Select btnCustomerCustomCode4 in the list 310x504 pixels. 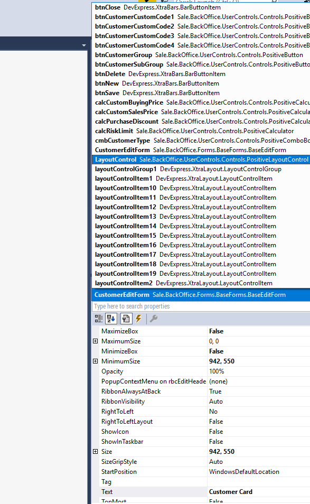click(201, 45)
